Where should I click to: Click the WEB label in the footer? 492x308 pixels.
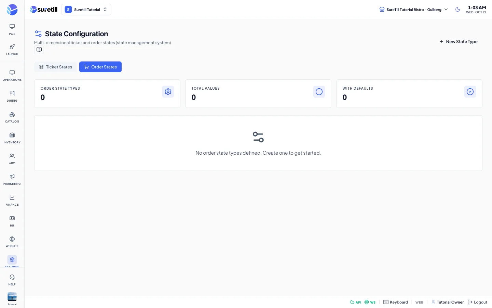tap(419, 303)
